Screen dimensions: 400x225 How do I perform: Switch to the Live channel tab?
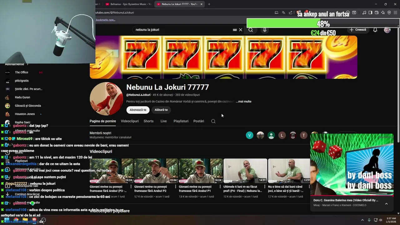tap(163, 121)
